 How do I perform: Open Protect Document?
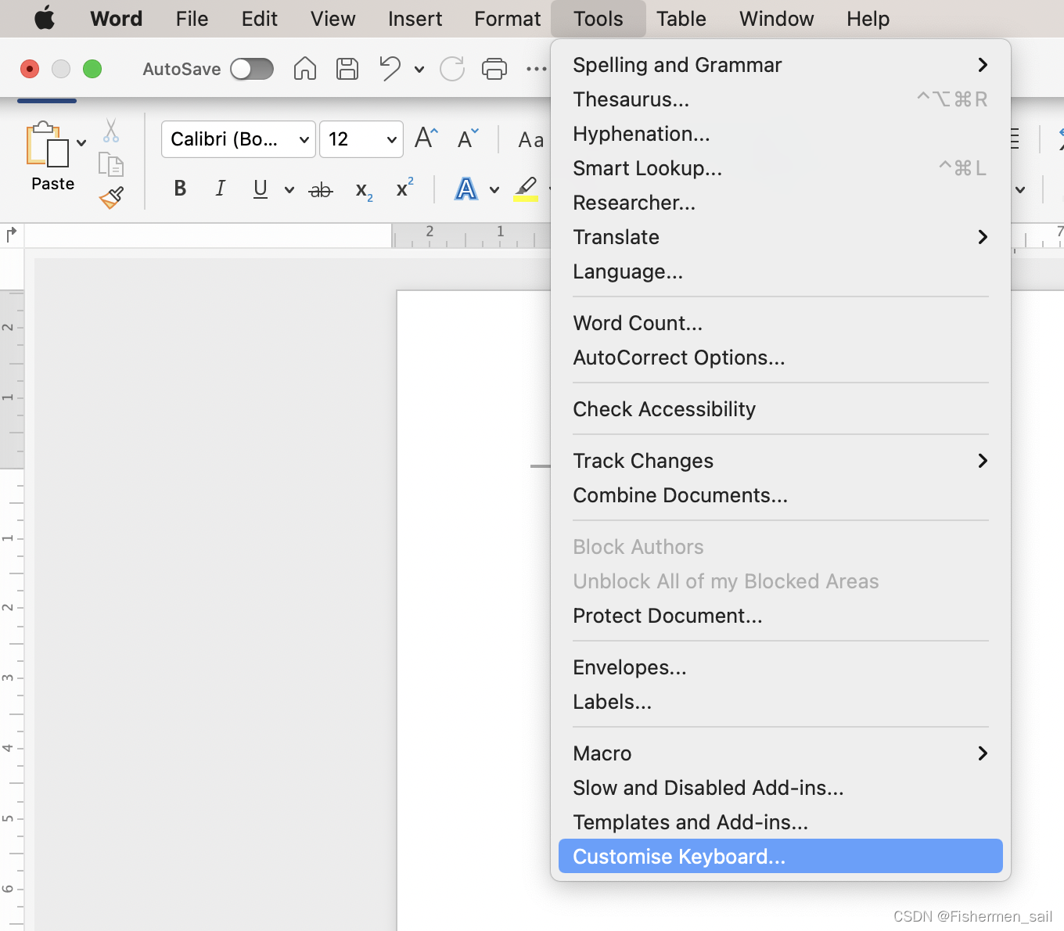click(x=781, y=616)
